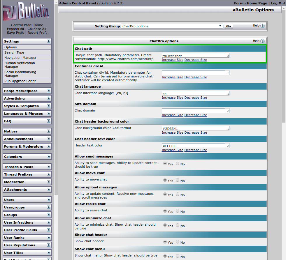Screen dimensions: 286x260
Task: Expand Usergroups arrow icon
Action: click(x=48, y=207)
